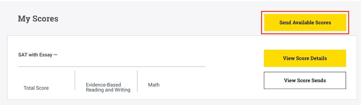
Task: Click the Math score label
Action: click(154, 85)
